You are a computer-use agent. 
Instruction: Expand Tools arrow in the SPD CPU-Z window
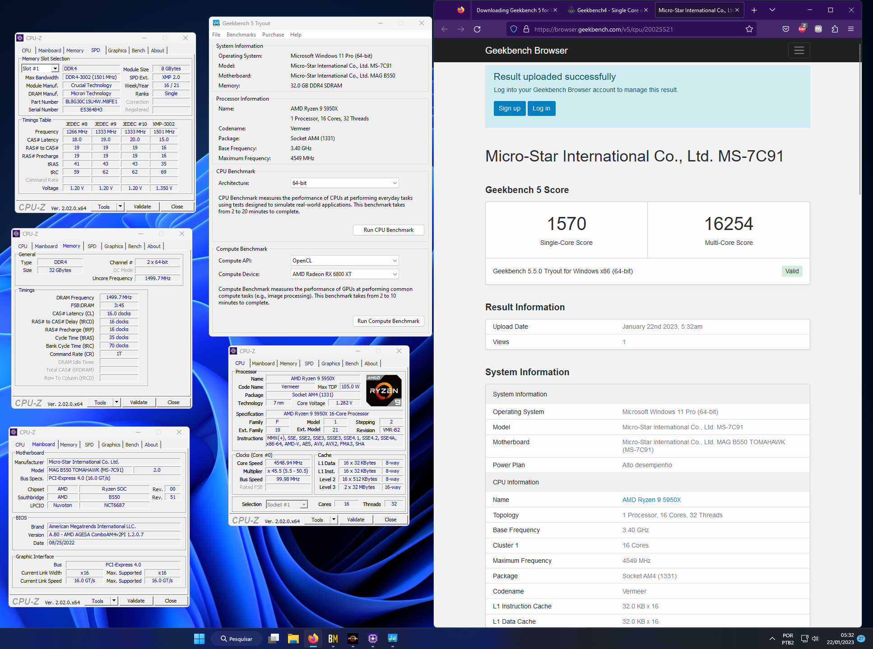(120, 207)
